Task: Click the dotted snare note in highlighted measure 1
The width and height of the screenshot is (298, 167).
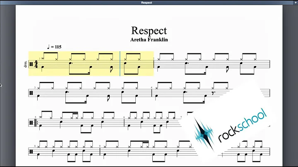Action: coord(70,63)
